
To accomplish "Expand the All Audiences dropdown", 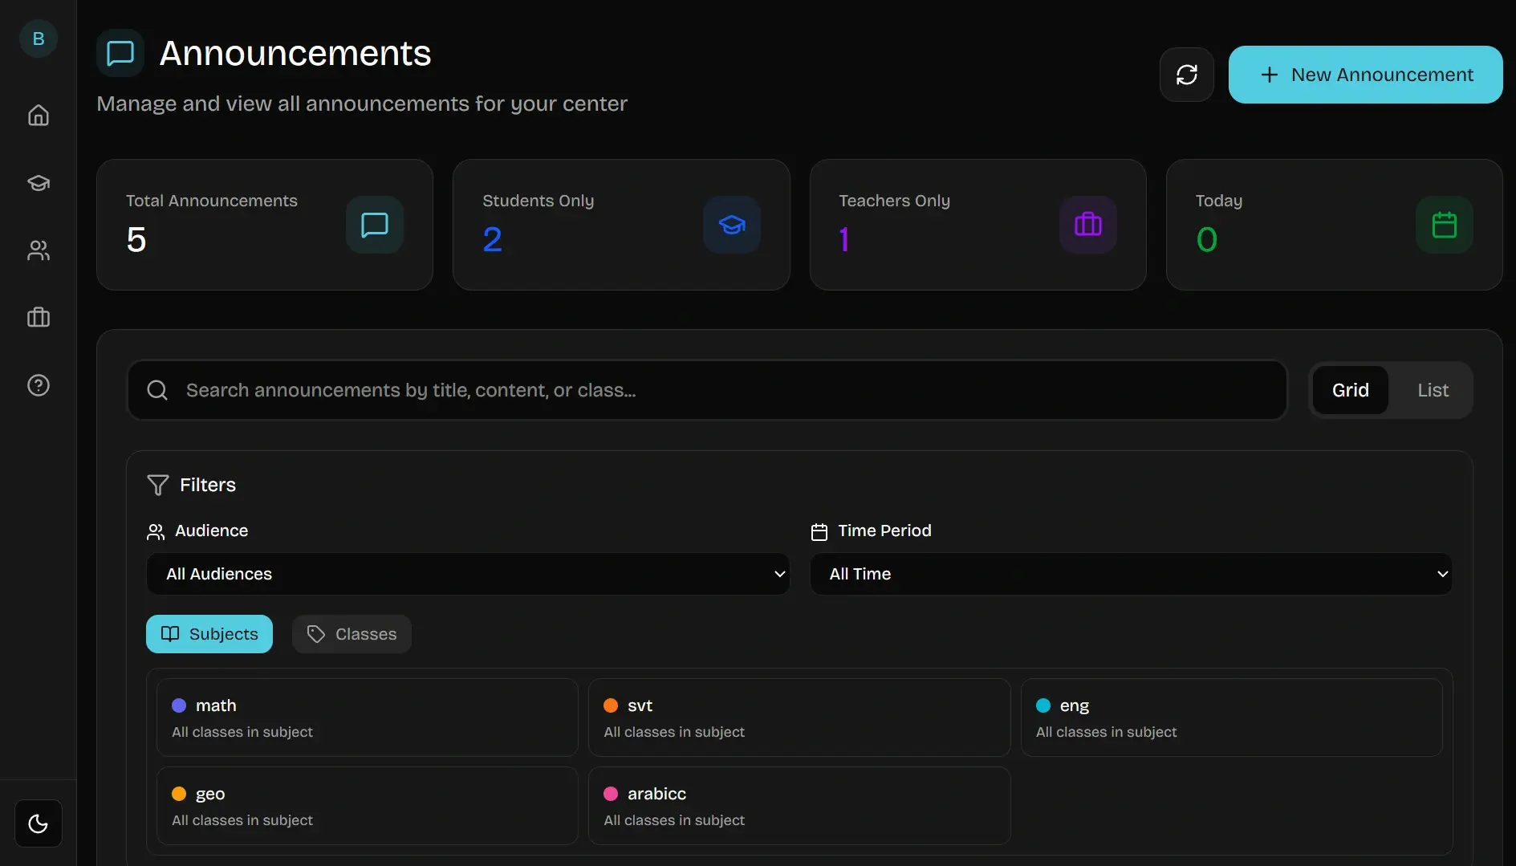I will click(x=468, y=574).
